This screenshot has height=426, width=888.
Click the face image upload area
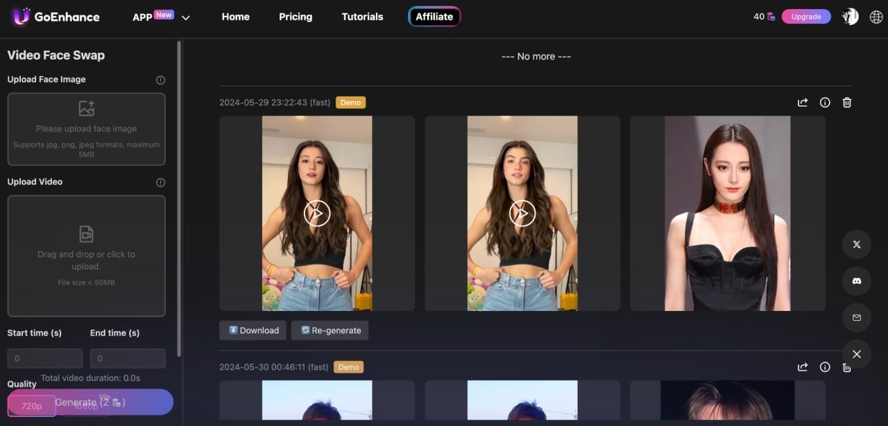[x=87, y=130]
